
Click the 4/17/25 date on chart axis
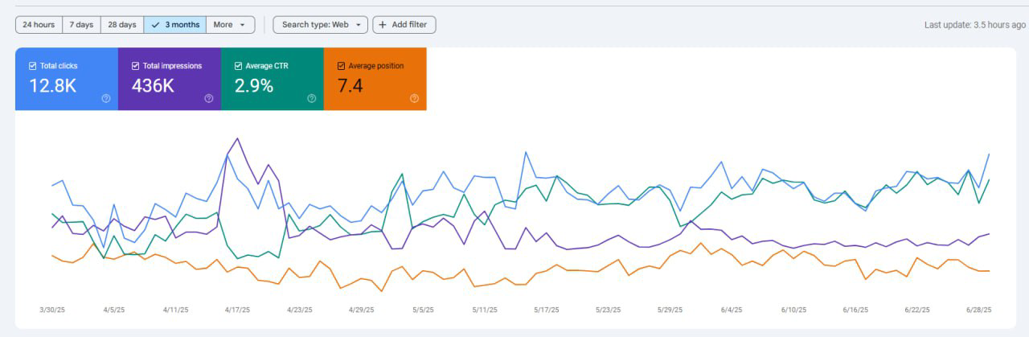point(237,310)
